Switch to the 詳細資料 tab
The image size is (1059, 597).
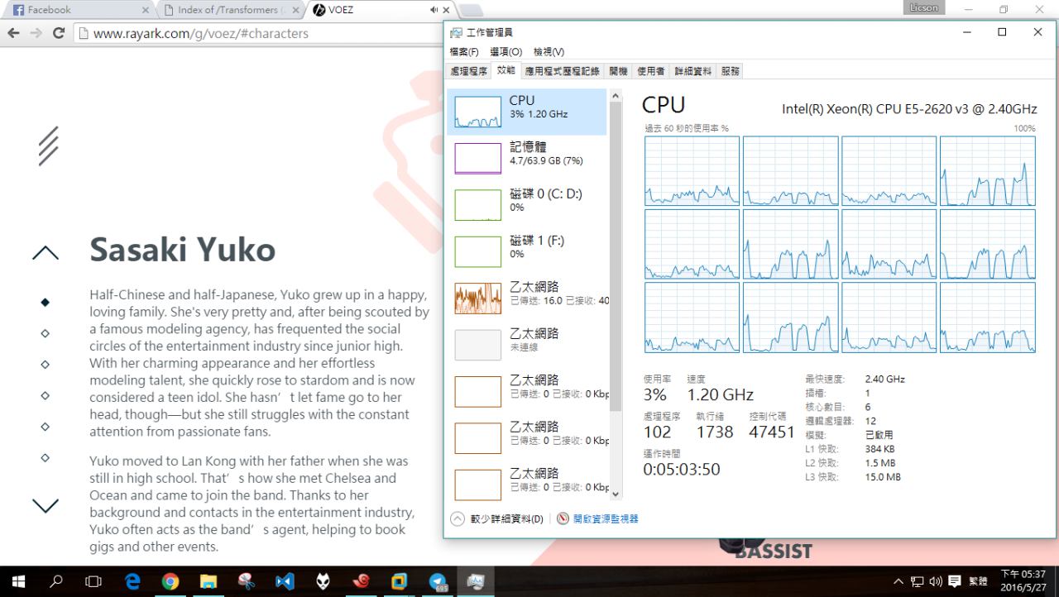pos(692,72)
